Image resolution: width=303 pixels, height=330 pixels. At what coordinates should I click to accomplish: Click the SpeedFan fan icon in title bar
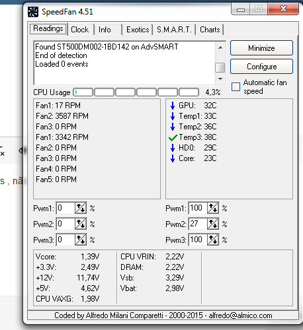(x=33, y=12)
